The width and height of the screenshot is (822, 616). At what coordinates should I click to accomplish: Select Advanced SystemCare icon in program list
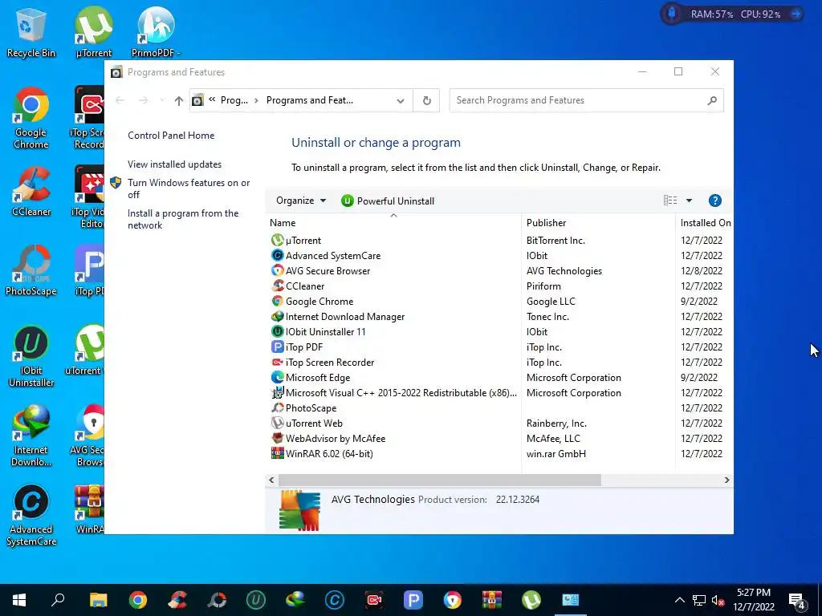[277, 256]
